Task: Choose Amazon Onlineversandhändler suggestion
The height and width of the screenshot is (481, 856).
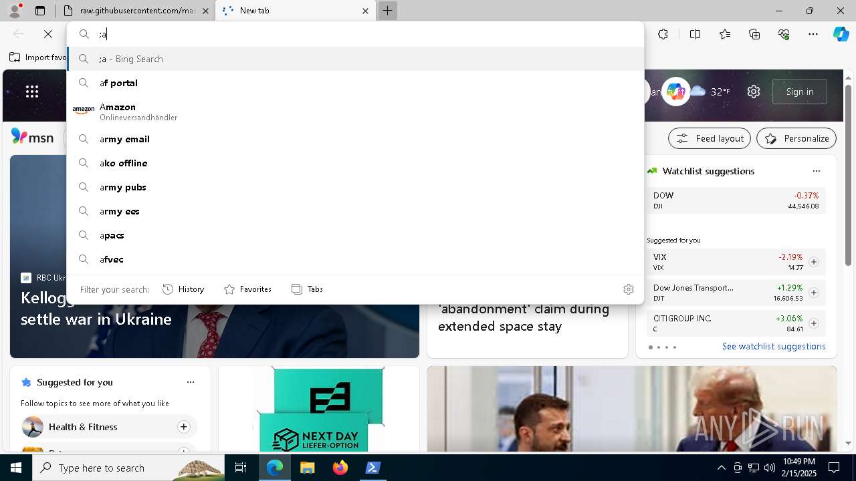Action: click(355, 112)
